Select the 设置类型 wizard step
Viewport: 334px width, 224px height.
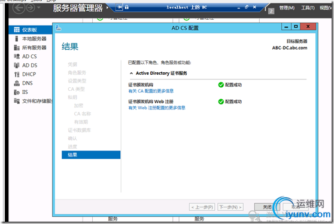pos(77,81)
